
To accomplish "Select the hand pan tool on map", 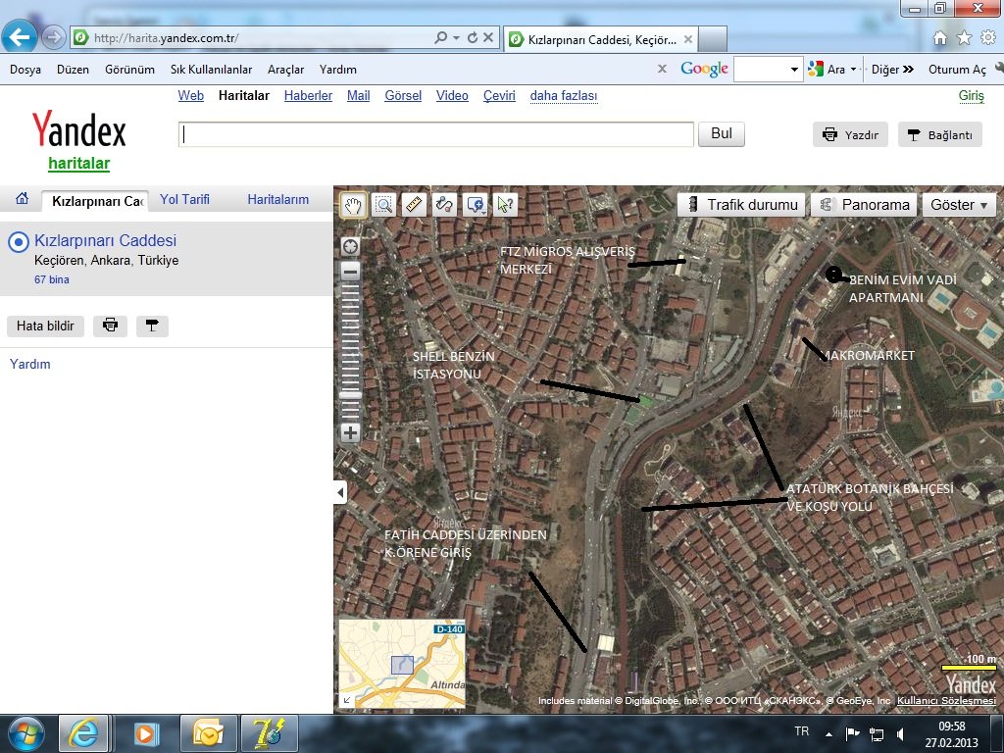I will (353, 205).
